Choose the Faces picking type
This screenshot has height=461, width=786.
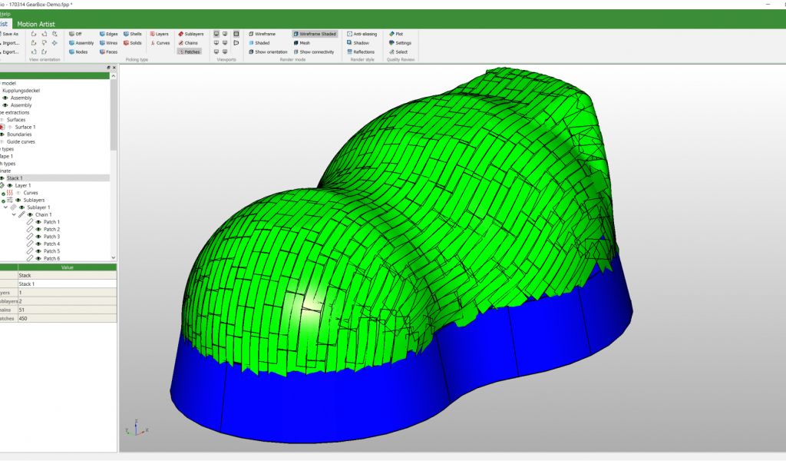pyautogui.click(x=108, y=52)
